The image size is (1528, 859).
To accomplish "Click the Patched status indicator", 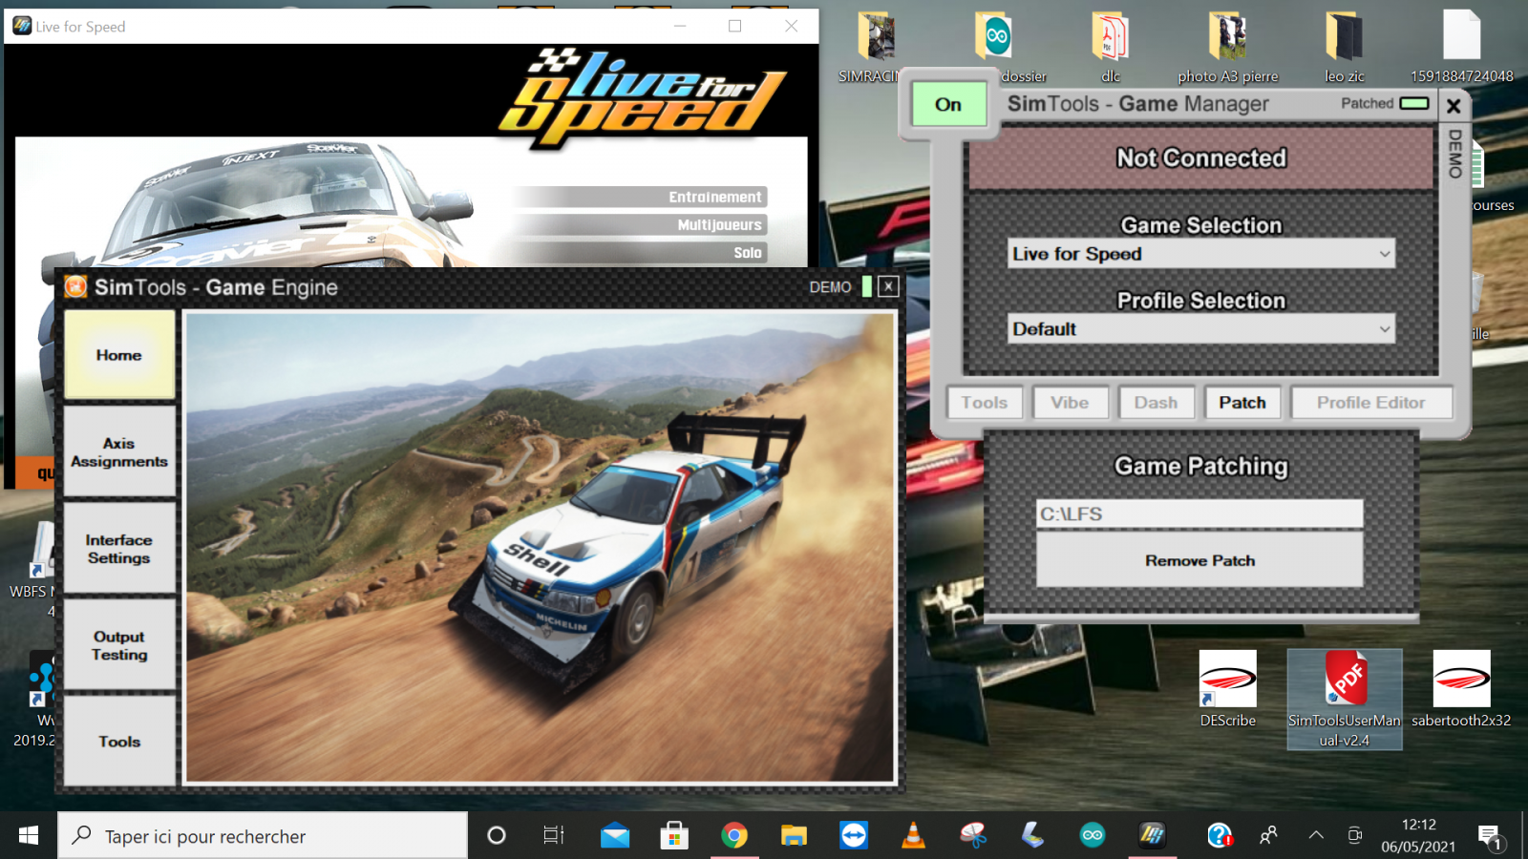I will (1414, 103).
